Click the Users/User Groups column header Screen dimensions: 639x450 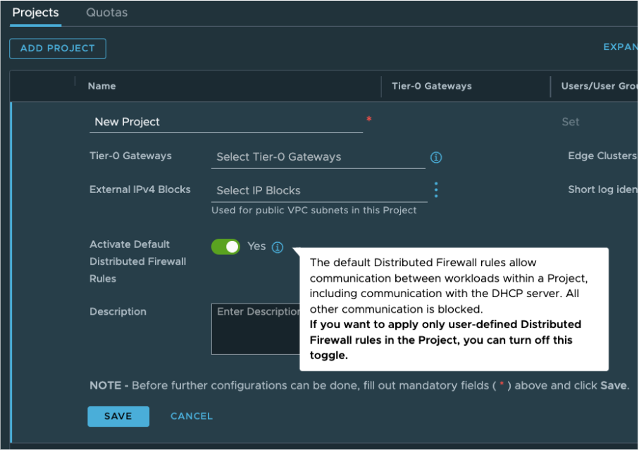point(599,86)
